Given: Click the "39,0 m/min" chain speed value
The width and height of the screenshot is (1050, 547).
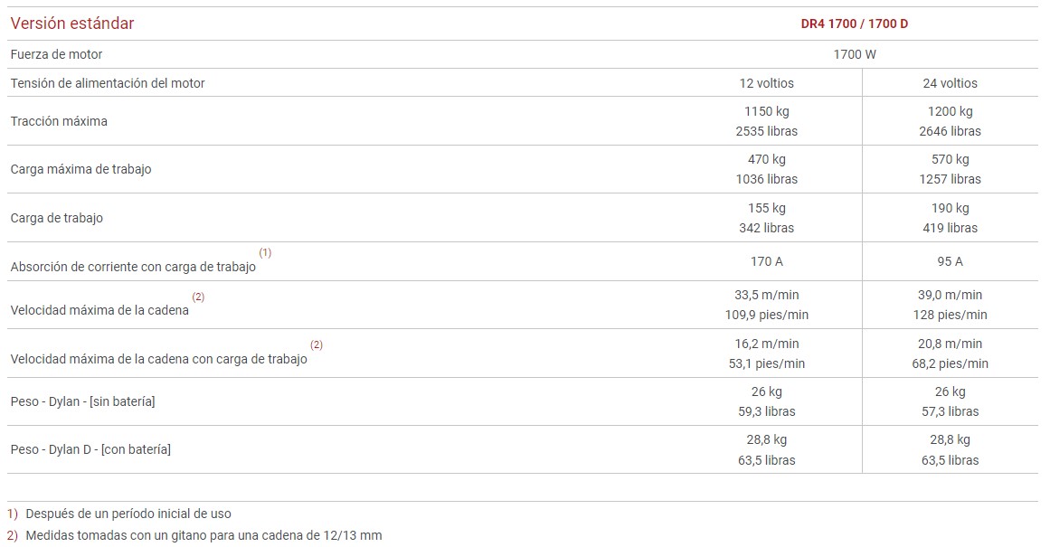Looking at the screenshot, I should point(950,295).
